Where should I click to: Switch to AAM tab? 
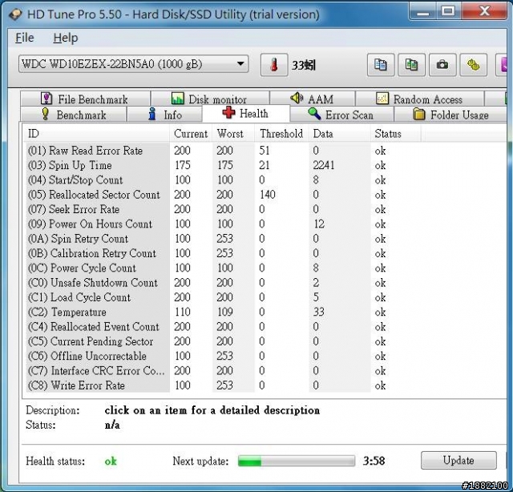pos(312,99)
